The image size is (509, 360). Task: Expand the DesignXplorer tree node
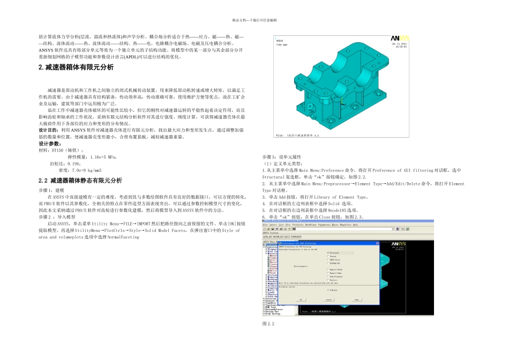click(264, 309)
